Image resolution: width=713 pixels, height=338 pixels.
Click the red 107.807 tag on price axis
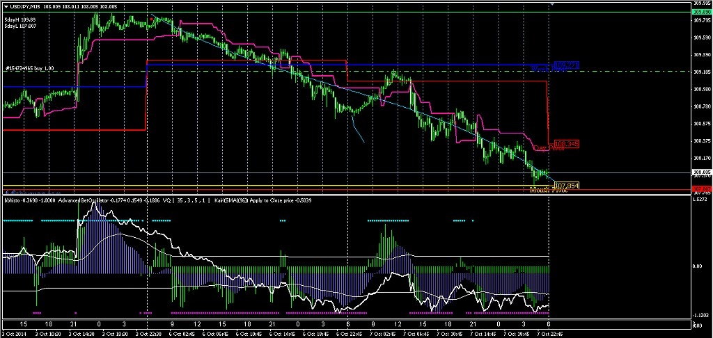[x=701, y=189]
